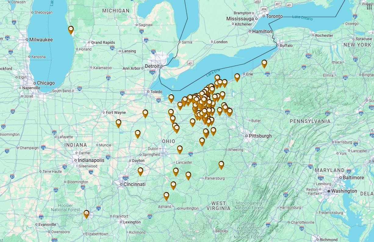Select the pin southwest of Fort Wayne
Viewport: 374px width, 242px height.
[118, 123]
